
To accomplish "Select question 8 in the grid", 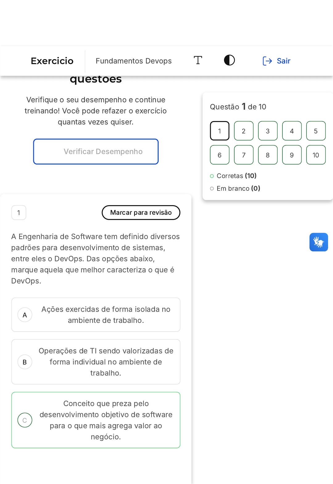I will click(x=268, y=155).
